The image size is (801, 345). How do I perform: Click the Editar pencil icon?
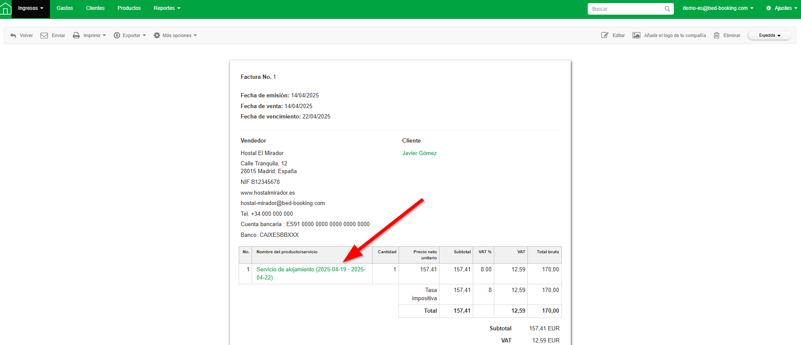tap(605, 36)
